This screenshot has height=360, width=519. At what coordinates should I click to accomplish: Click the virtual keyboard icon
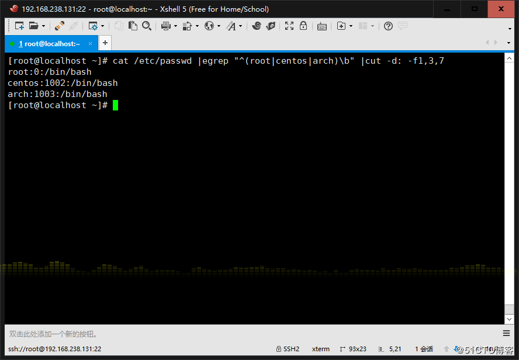pyautogui.click(x=321, y=26)
